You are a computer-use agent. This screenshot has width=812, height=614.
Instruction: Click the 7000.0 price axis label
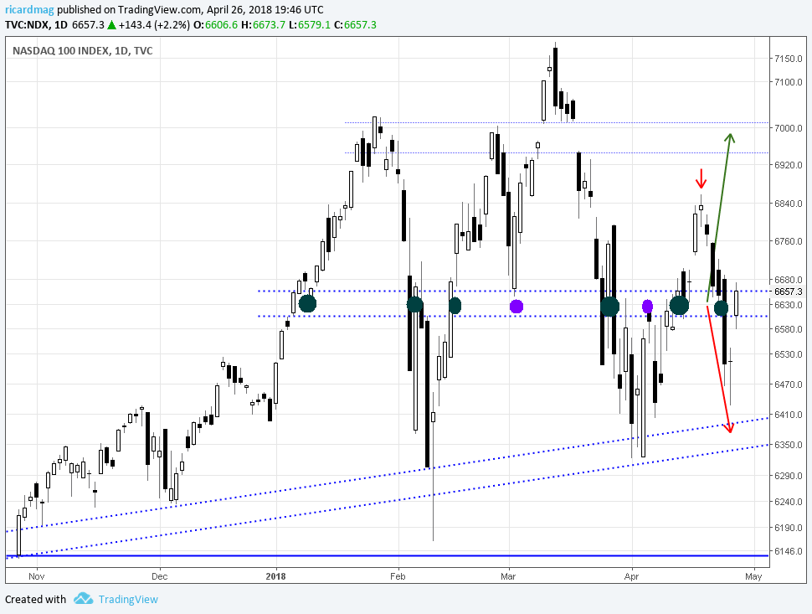click(x=789, y=128)
